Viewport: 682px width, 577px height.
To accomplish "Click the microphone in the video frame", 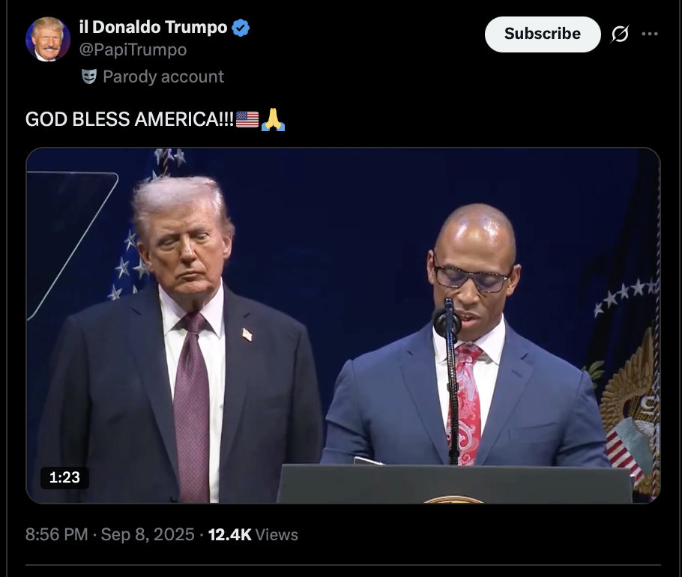I will [x=447, y=321].
